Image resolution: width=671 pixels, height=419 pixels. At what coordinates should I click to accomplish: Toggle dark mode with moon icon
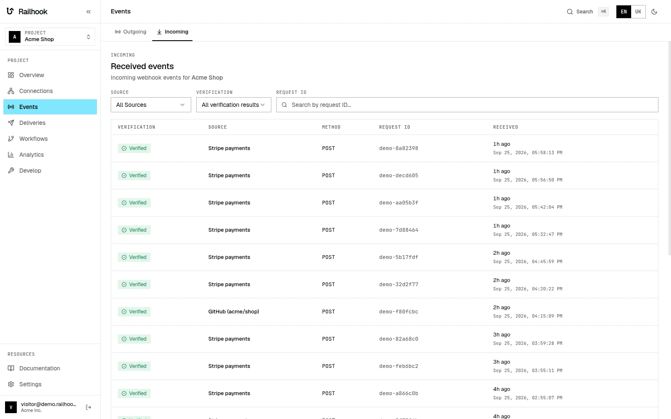tap(654, 12)
